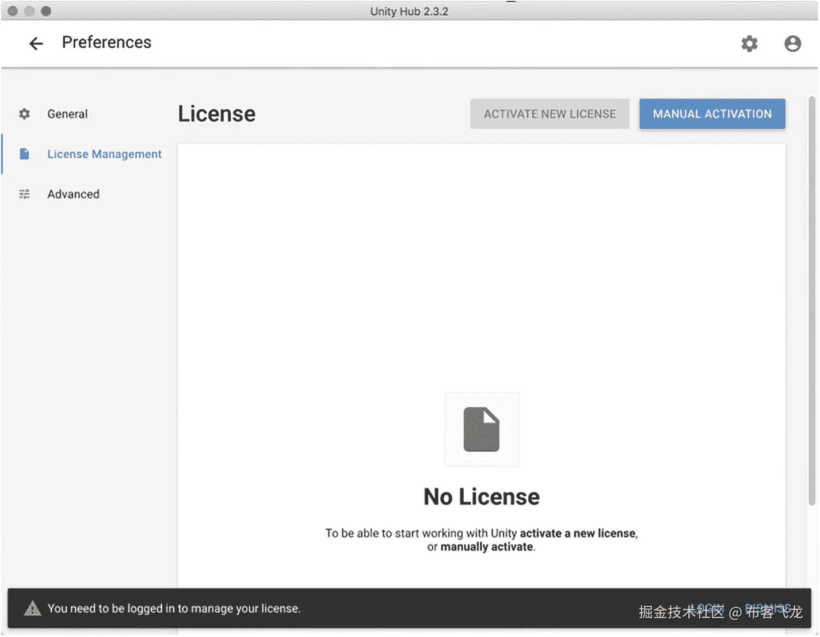This screenshot has height=637, width=820.
Task: Click the login-required notification message
Action: click(174, 608)
